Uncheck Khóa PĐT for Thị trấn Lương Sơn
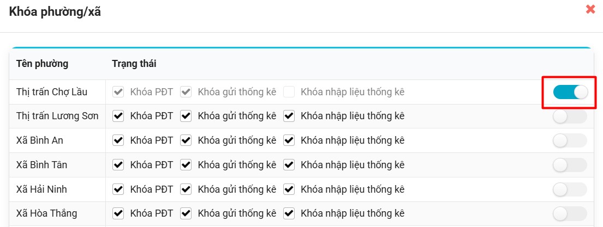Image resolution: width=603 pixels, height=227 pixels. pos(118,116)
